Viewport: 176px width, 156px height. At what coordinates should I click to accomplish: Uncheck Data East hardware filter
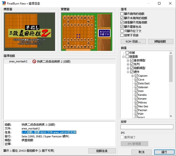click(136, 83)
